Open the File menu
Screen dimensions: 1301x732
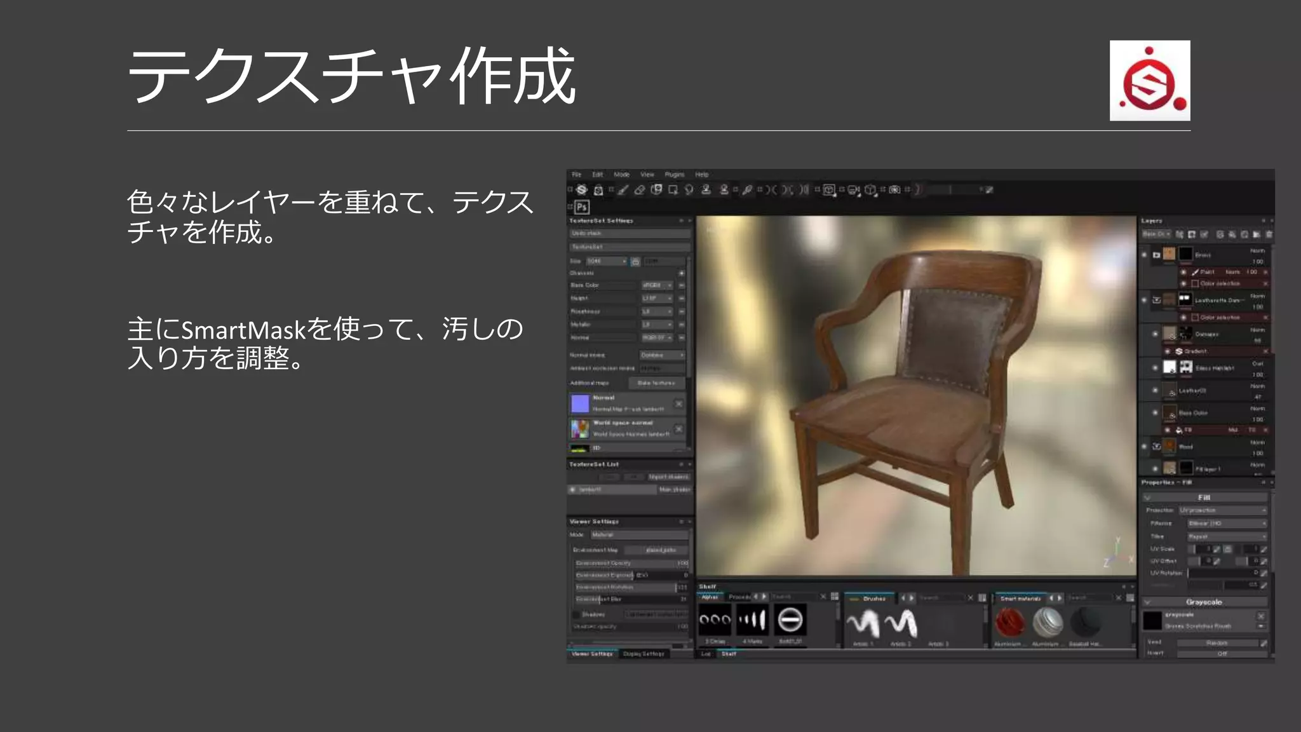(576, 174)
